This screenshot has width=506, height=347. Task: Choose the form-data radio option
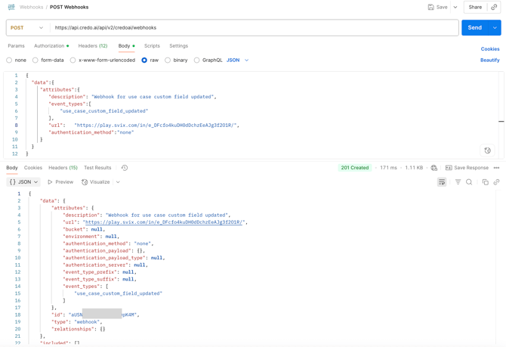coord(35,60)
